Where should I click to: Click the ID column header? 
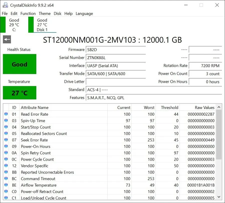click(14, 107)
